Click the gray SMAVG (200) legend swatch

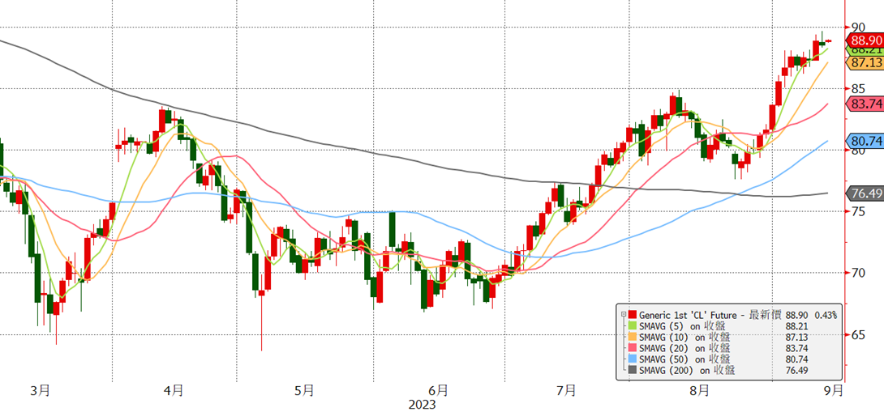pyautogui.click(x=632, y=371)
